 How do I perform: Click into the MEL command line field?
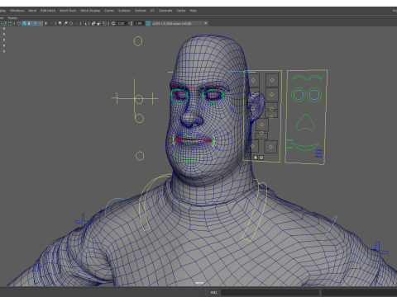[270, 292]
